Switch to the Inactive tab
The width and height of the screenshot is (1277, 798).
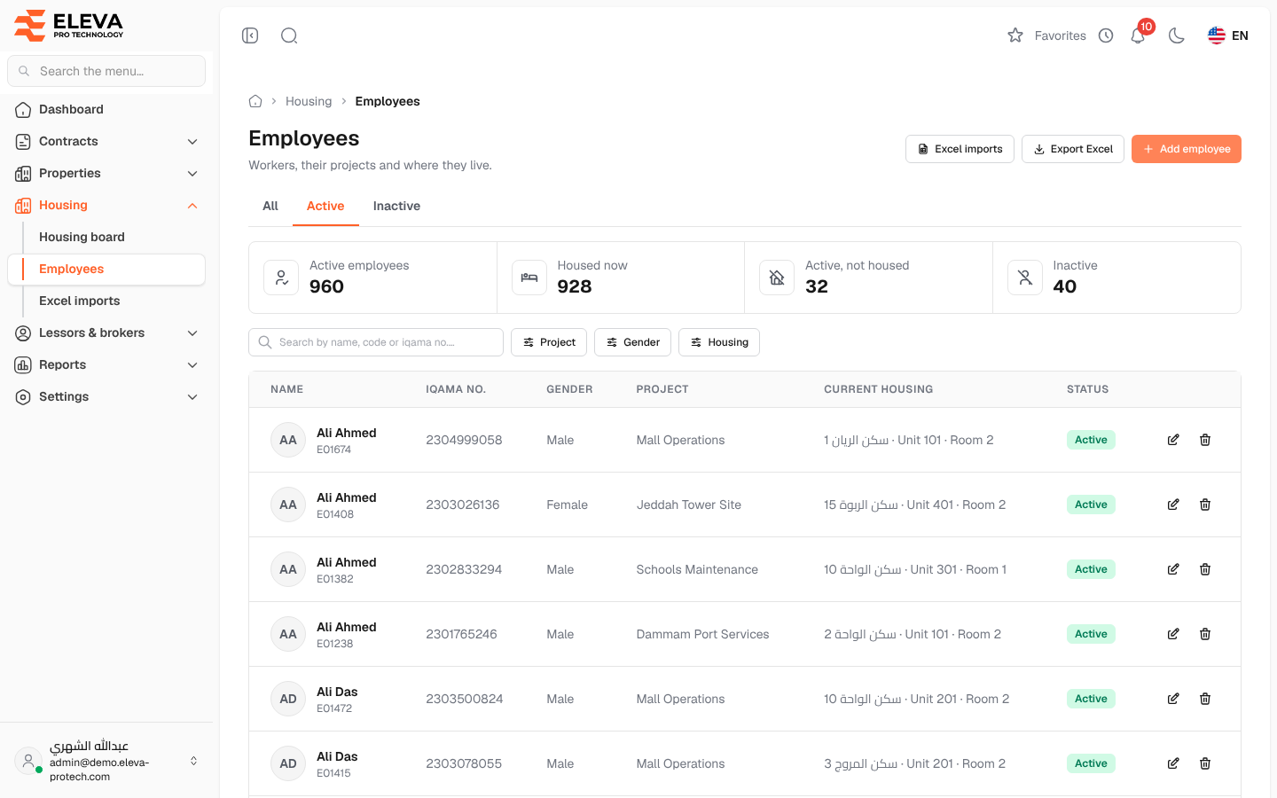click(x=396, y=206)
